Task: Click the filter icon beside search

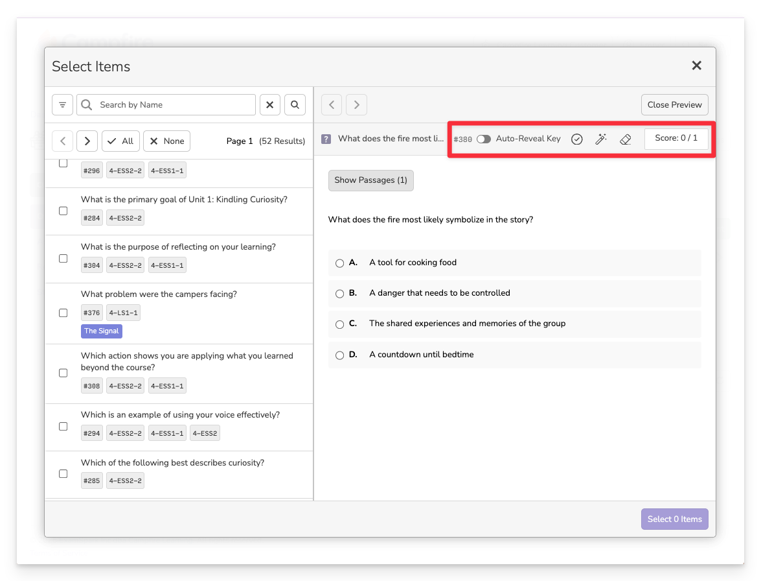Action: pyautogui.click(x=62, y=105)
